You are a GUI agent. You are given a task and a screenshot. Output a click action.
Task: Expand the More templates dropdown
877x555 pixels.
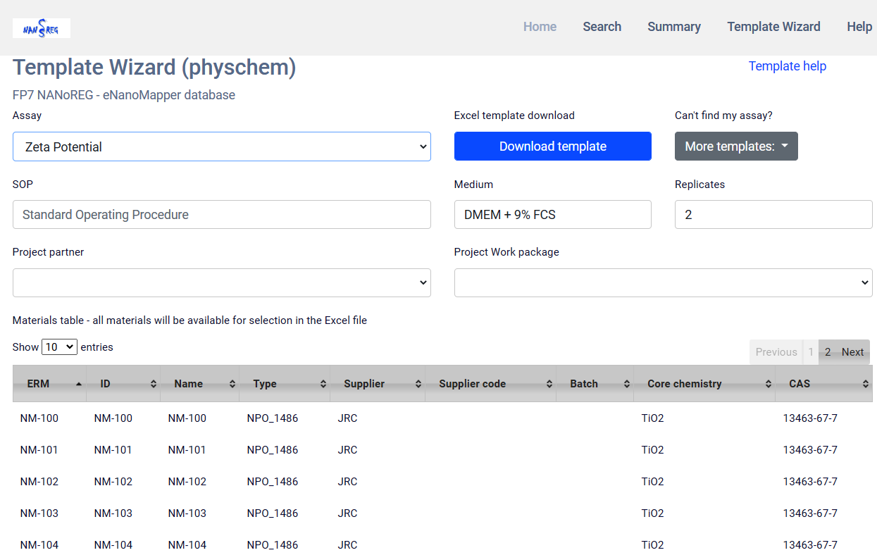click(x=736, y=146)
